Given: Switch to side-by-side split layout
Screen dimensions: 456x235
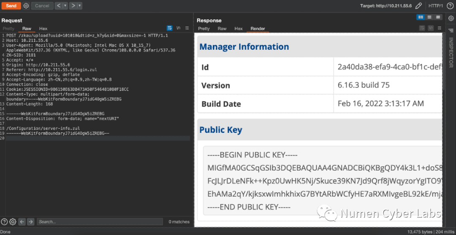Looking at the screenshot, I should 421,17.
